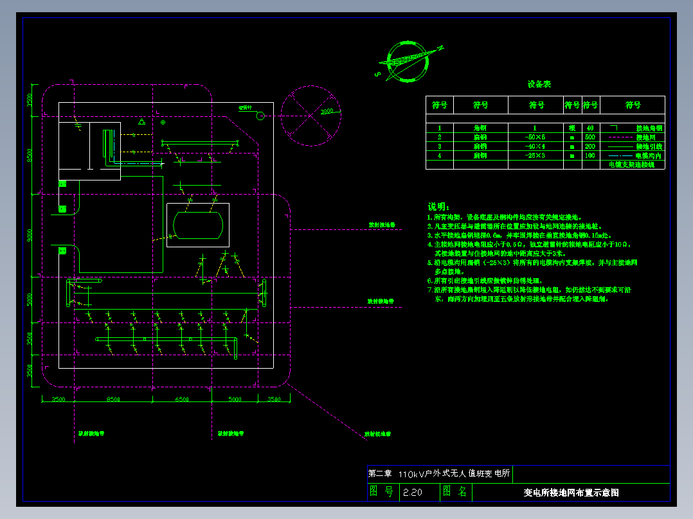
Task: Select the -40×4 specification cell
Action: coord(535,146)
